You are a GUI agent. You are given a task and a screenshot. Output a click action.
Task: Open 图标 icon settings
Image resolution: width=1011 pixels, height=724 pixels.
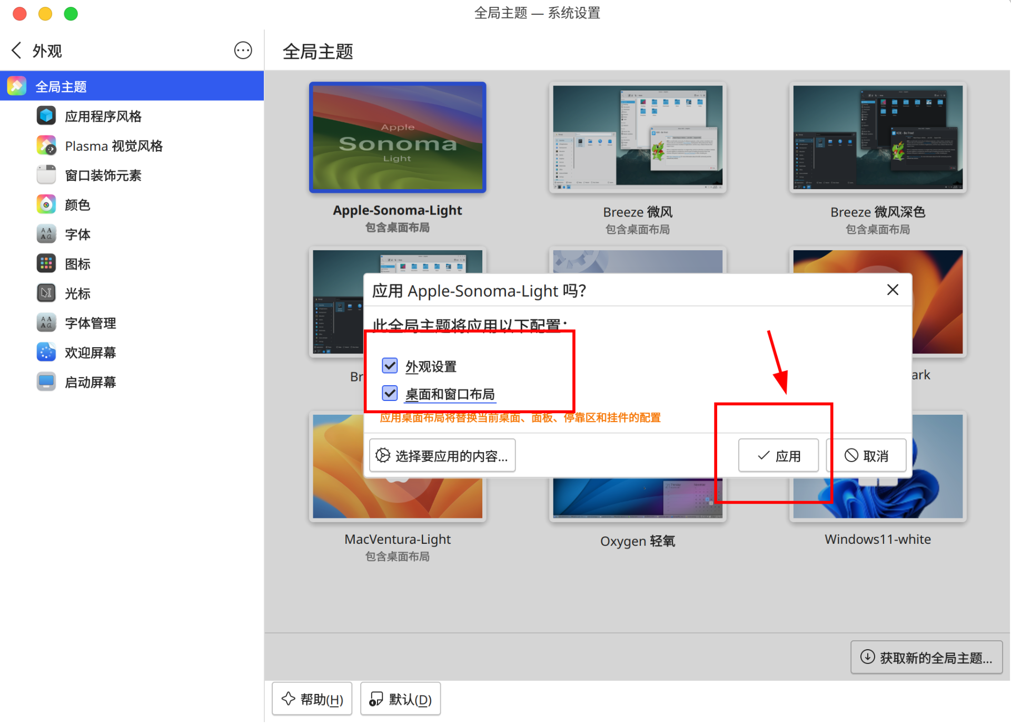77,263
